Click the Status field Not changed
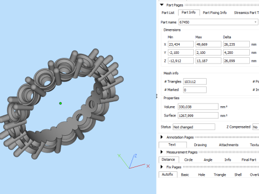Viewport: 259px width, 194px height. coord(194,127)
